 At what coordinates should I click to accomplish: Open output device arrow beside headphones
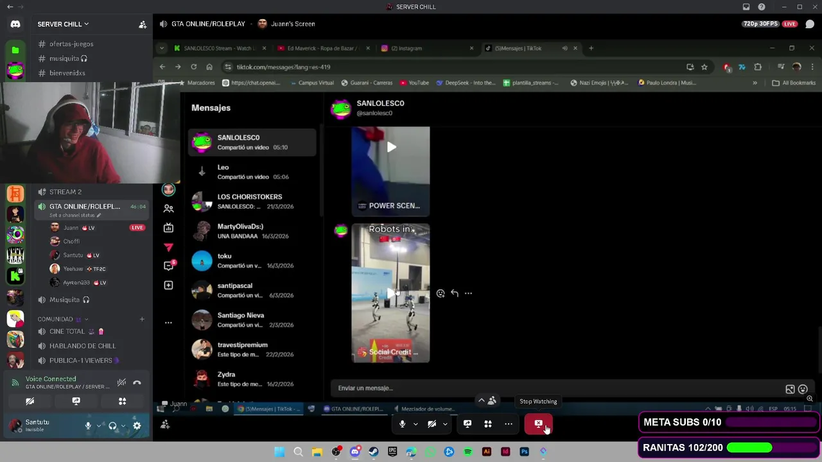click(123, 425)
